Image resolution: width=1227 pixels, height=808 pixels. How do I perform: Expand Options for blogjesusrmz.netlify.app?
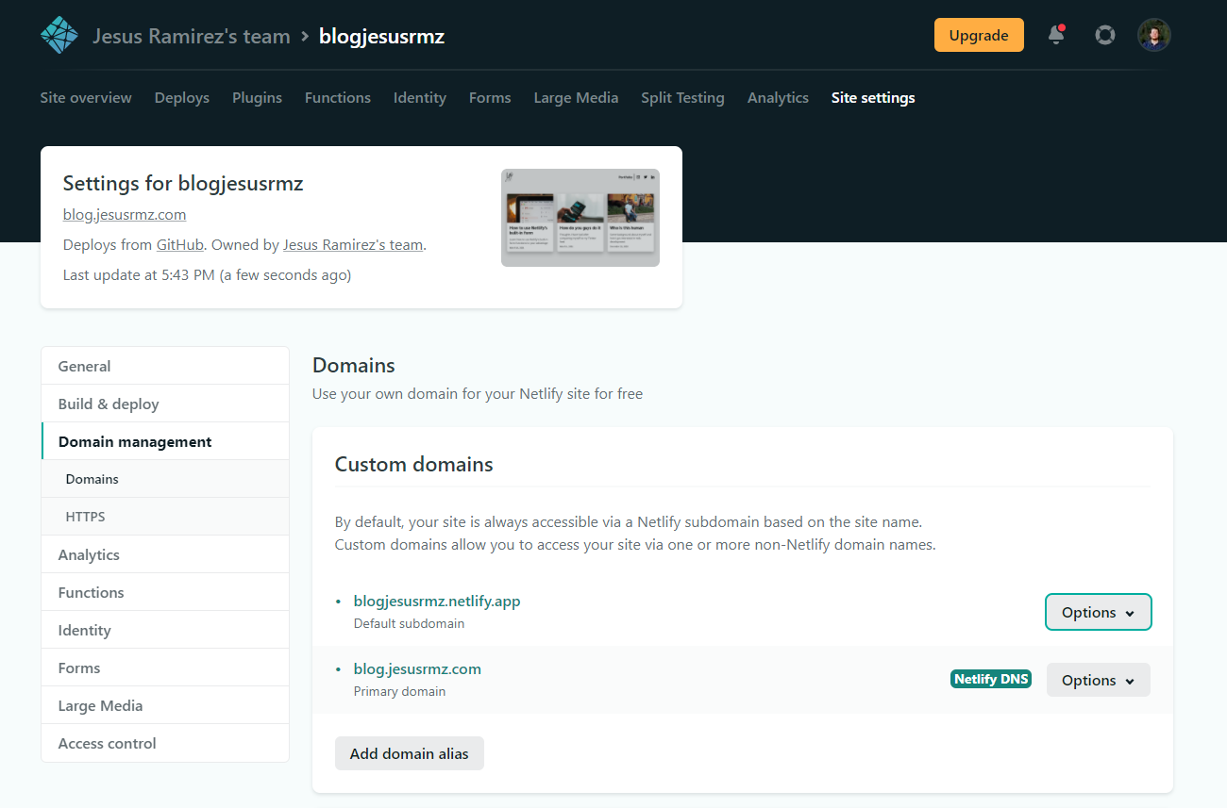[x=1099, y=612]
